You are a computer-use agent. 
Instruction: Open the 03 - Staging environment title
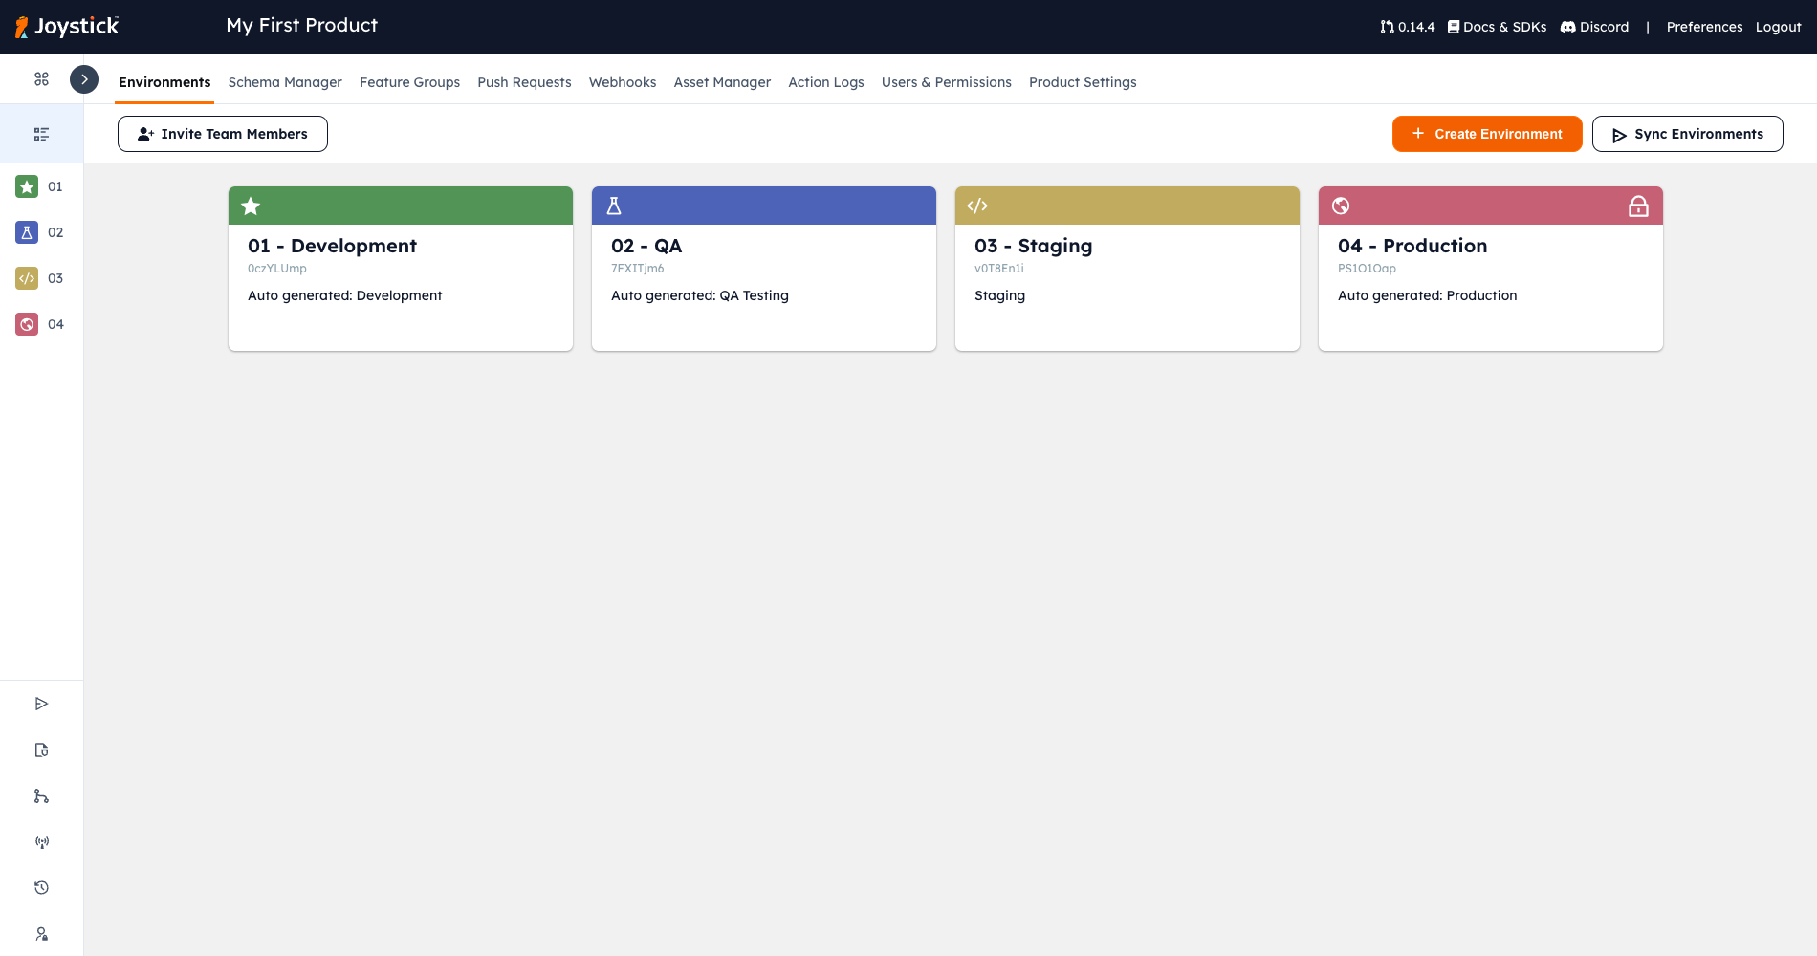(x=1033, y=246)
